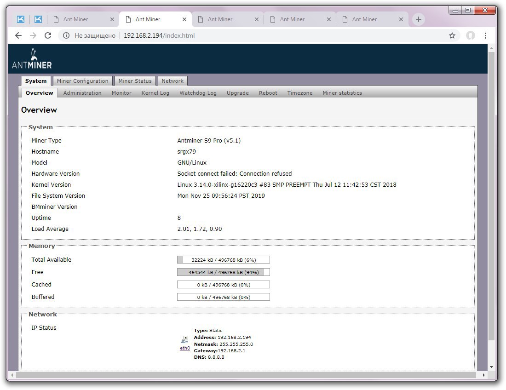Close the first Ant Miner tab
506x390 pixels.
click(x=112, y=19)
